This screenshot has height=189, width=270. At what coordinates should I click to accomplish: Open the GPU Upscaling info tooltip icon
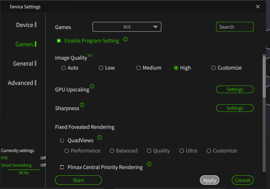point(92,86)
